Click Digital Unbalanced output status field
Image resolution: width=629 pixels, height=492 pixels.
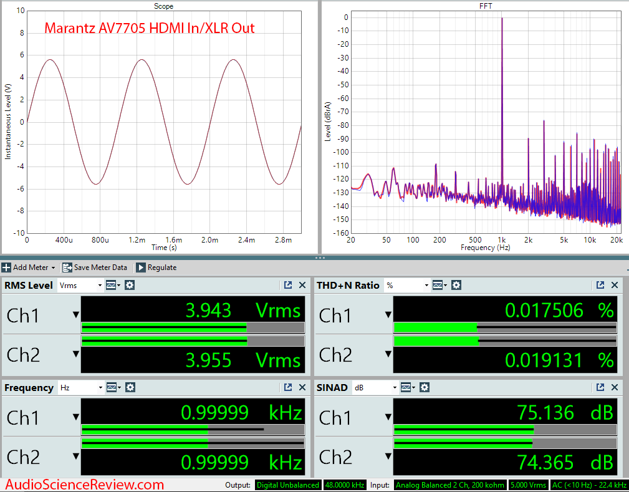[x=287, y=485]
